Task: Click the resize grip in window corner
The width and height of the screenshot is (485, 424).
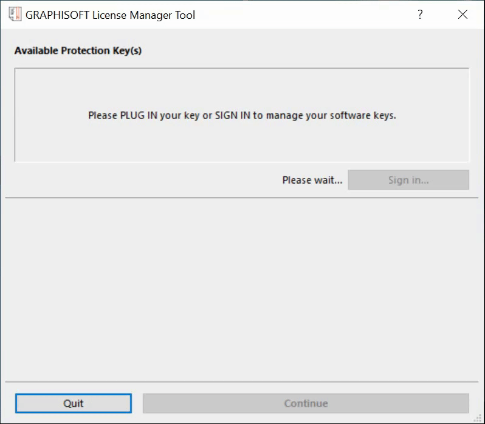Action: tap(478, 418)
